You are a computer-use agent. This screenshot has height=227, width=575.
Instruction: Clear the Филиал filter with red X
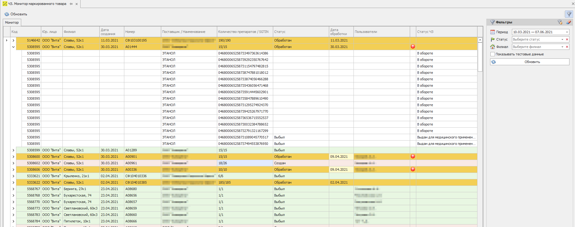pos(567,47)
